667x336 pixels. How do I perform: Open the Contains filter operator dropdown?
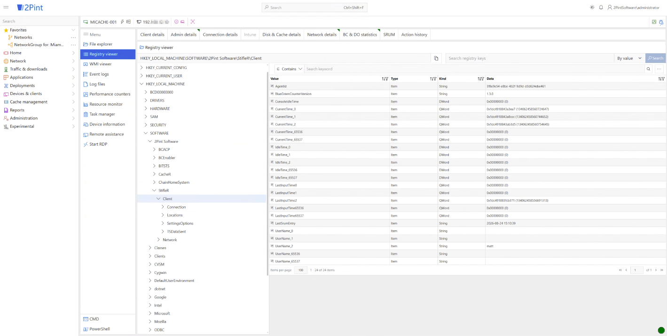(289, 69)
